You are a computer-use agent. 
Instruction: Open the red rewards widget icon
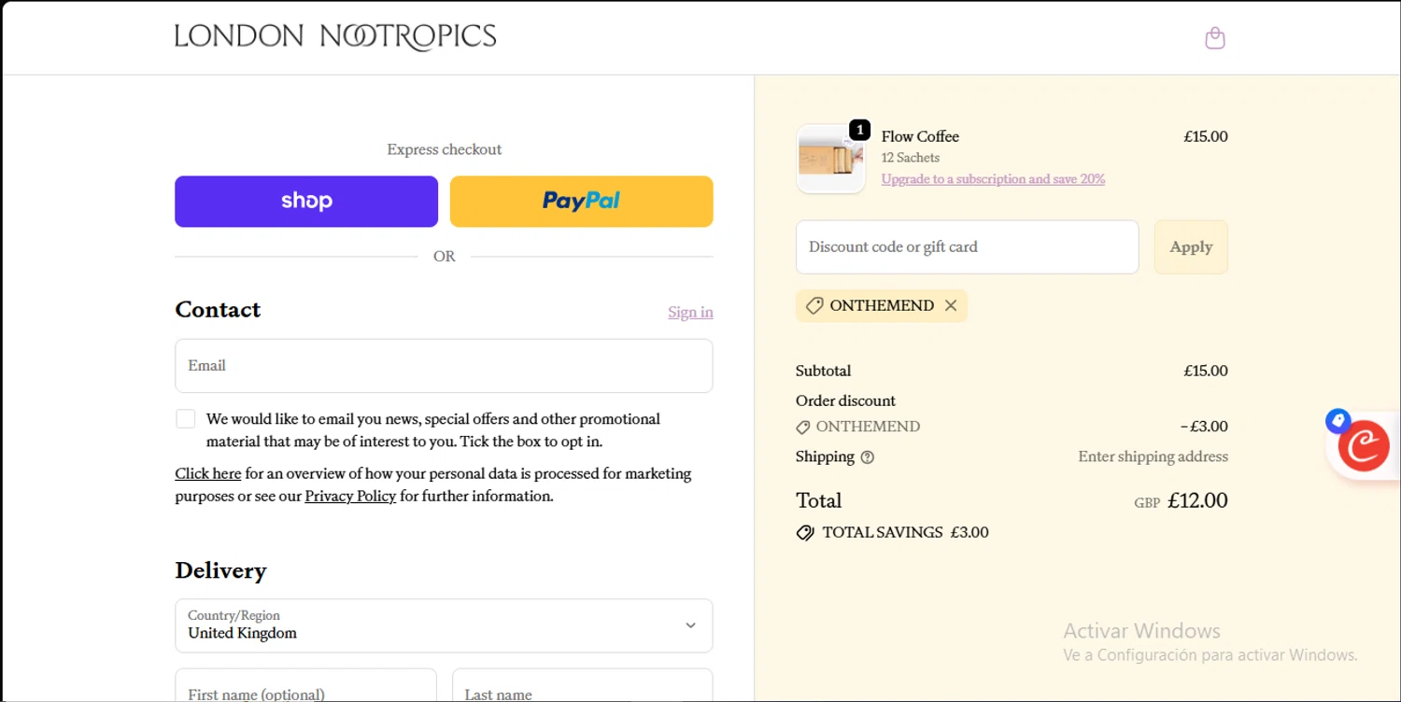coord(1364,445)
